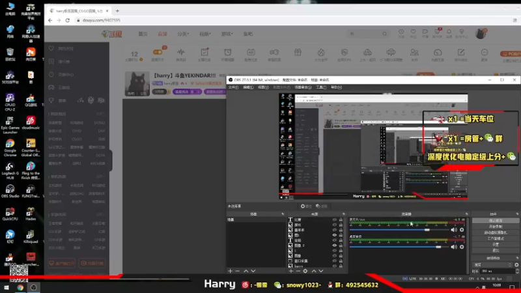
Task: Click the pop-out icon on the Scenes dock header
Action: pos(283,214)
